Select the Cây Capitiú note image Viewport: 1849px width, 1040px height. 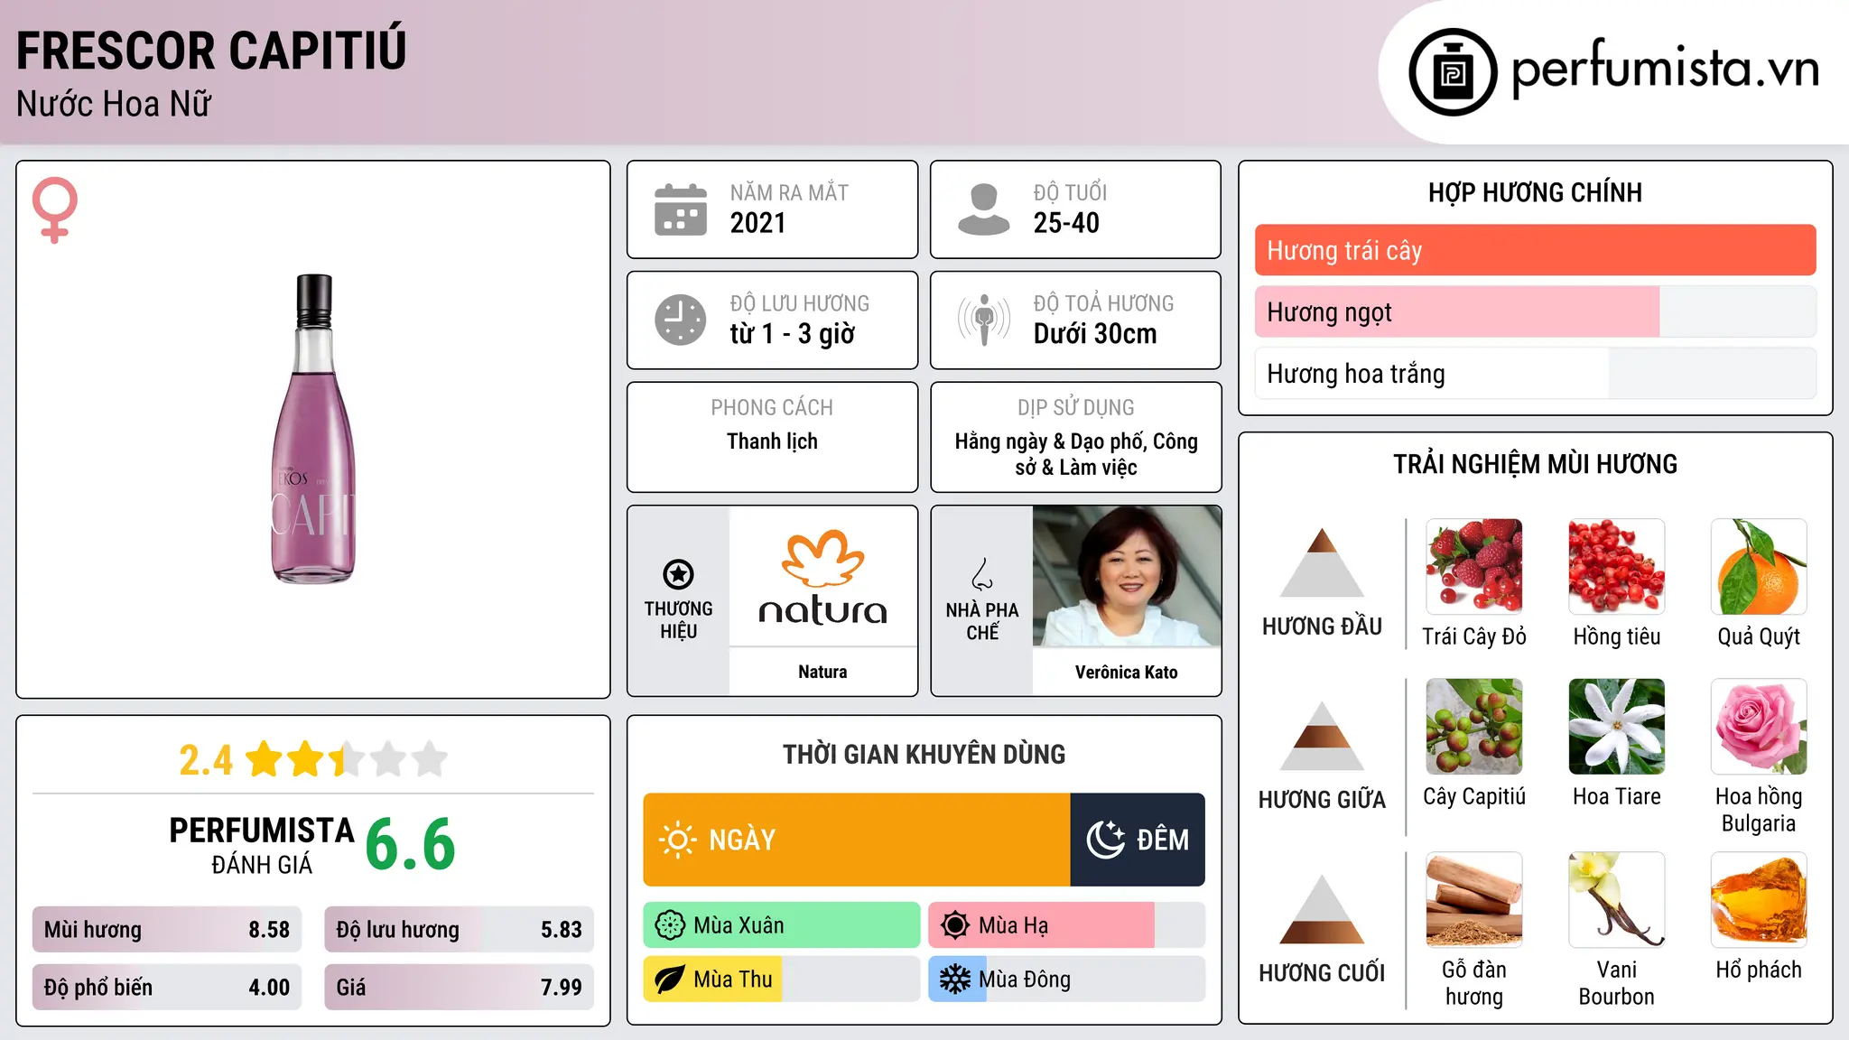coord(1474,727)
